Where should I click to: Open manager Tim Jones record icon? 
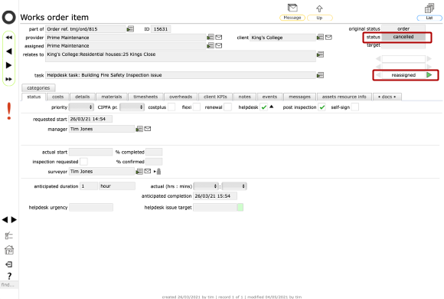[139, 129]
